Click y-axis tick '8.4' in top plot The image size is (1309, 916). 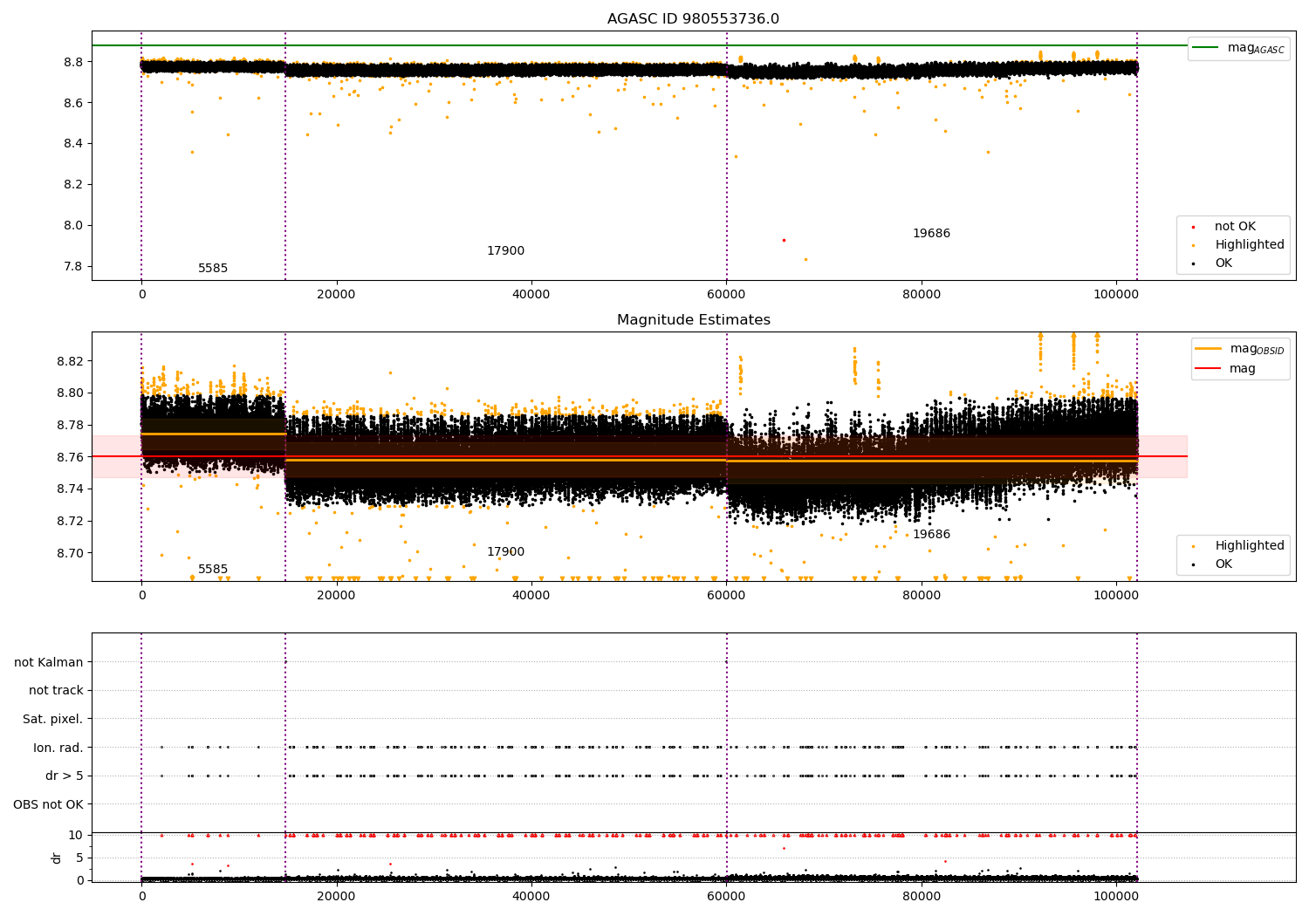click(x=72, y=144)
